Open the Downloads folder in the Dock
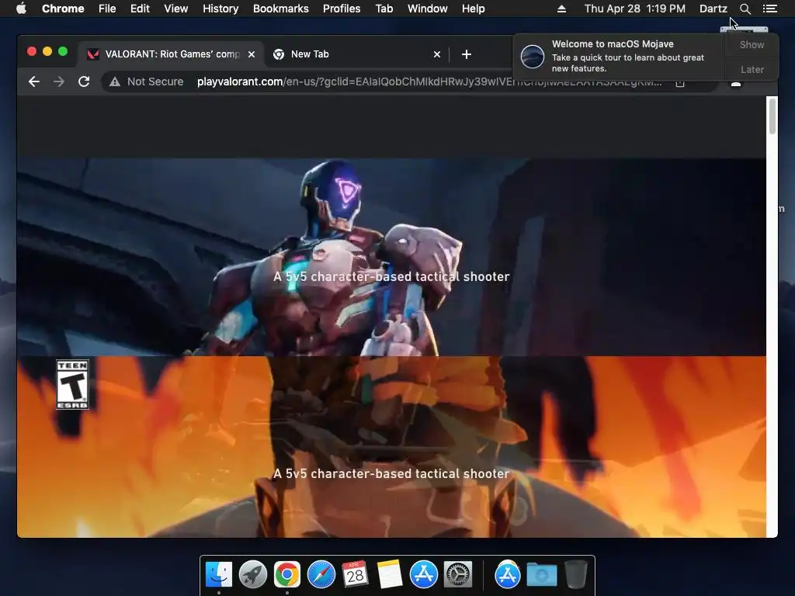 (x=541, y=575)
